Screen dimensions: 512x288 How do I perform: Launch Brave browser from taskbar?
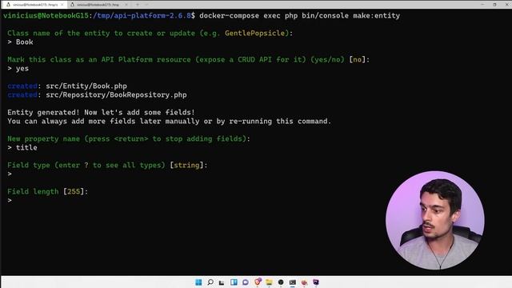click(258, 282)
